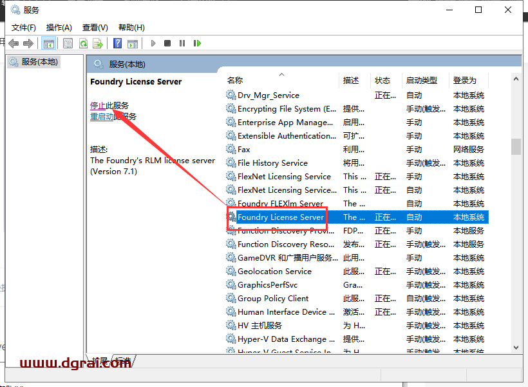Screen dimensions: 528x387
Task: Open the 查看(V) menu
Action: pos(95,28)
